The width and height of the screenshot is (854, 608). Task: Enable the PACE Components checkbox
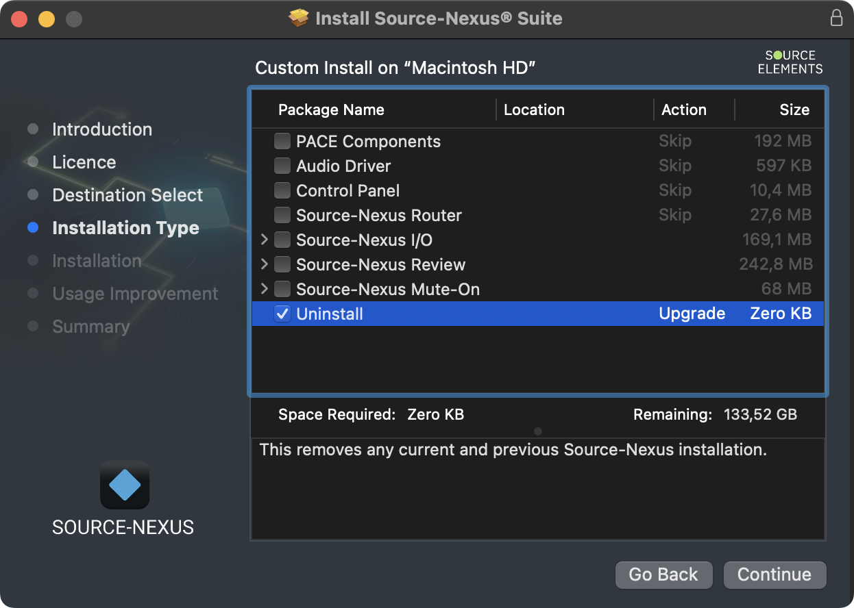(282, 142)
